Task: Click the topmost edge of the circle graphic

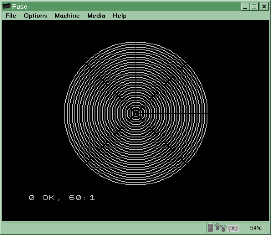Action: (x=136, y=42)
